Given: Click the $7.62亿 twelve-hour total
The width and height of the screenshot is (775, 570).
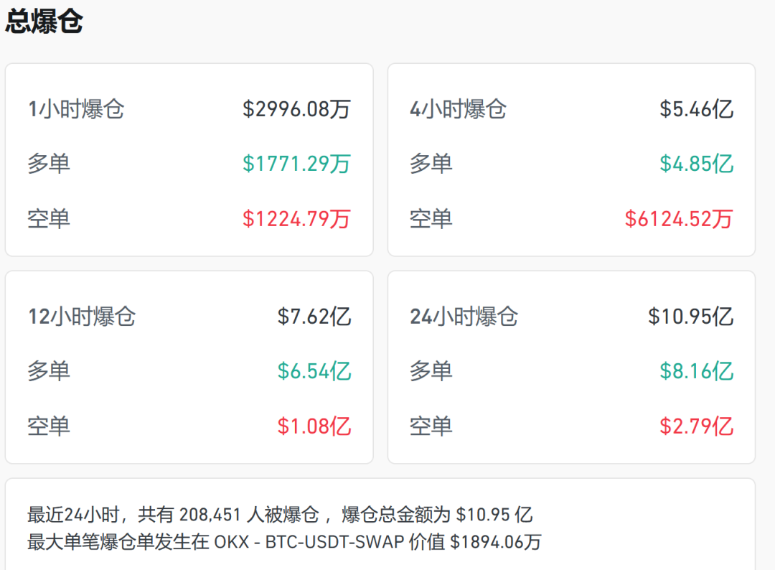Looking at the screenshot, I should click(314, 317).
